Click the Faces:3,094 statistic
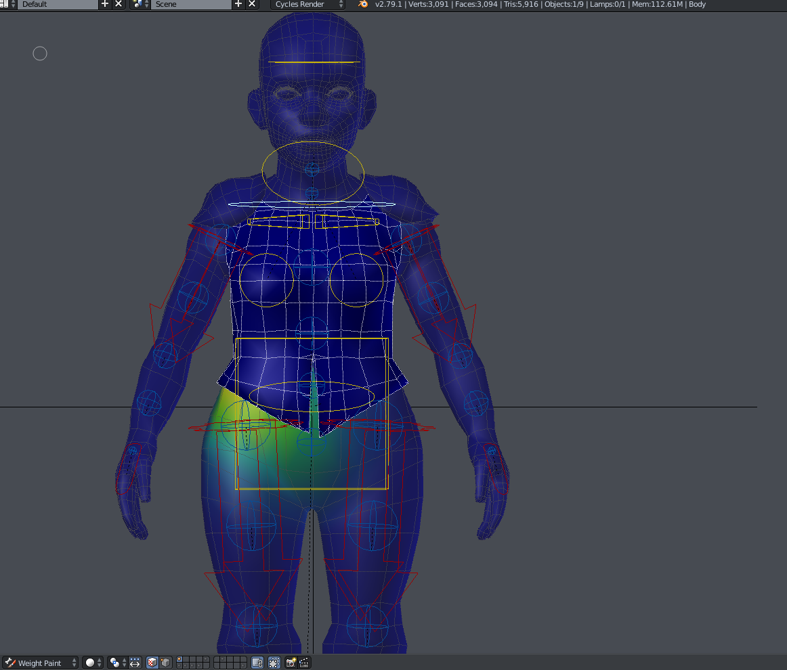 tap(476, 4)
